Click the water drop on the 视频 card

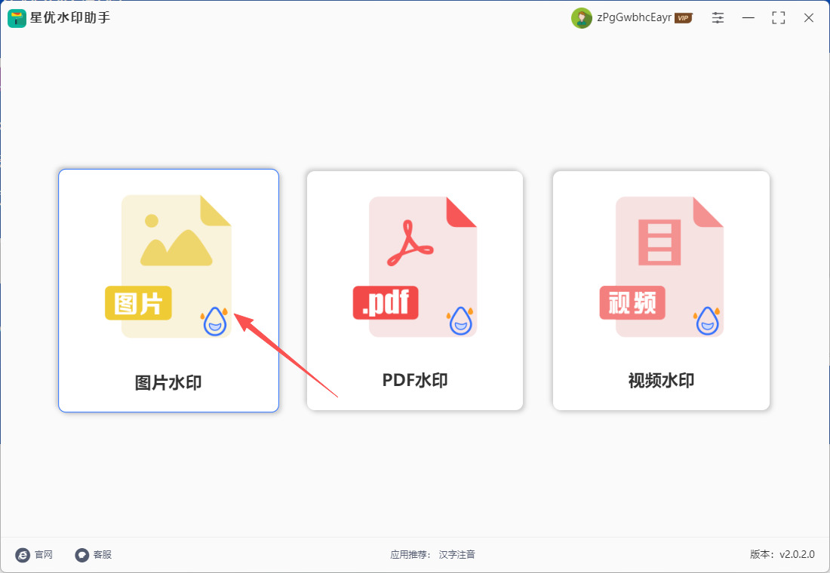707,320
